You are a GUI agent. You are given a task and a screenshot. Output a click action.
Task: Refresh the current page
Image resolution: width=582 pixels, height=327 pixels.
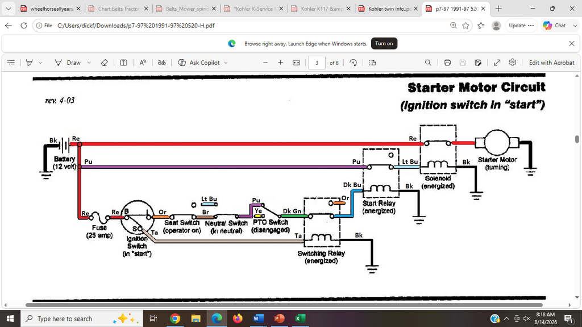click(24, 25)
